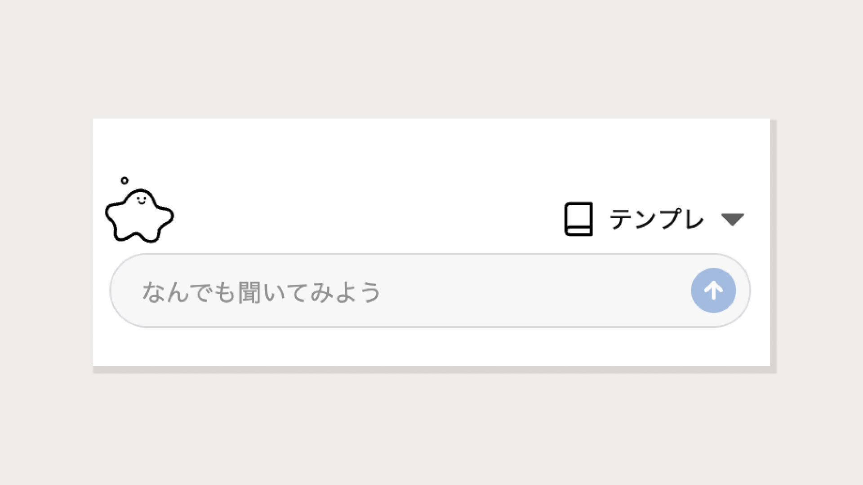Click the テンプレ text
Screen dimensions: 863x485
coord(656,219)
